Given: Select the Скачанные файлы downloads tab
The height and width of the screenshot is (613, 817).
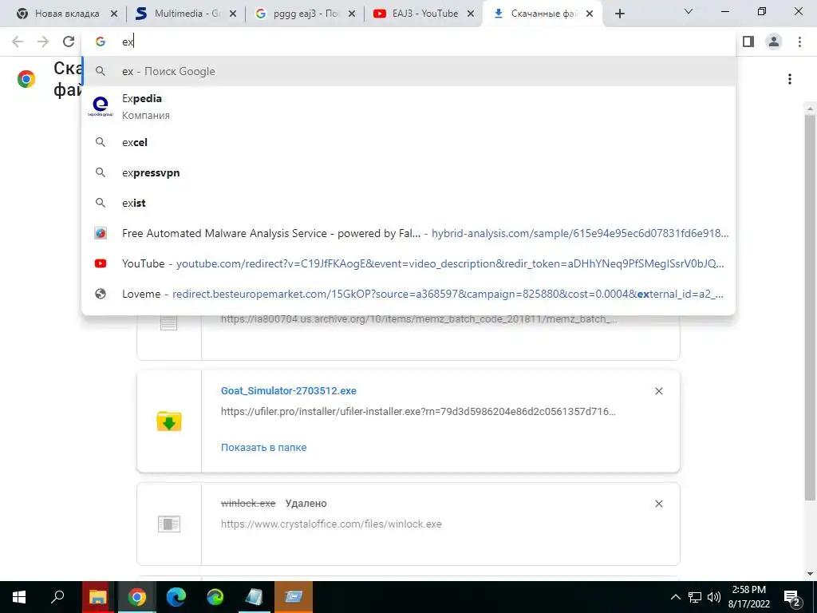Looking at the screenshot, I should [542, 14].
